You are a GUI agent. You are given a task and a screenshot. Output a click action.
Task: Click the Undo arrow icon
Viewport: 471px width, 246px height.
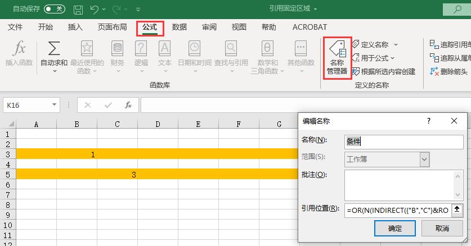[95, 10]
